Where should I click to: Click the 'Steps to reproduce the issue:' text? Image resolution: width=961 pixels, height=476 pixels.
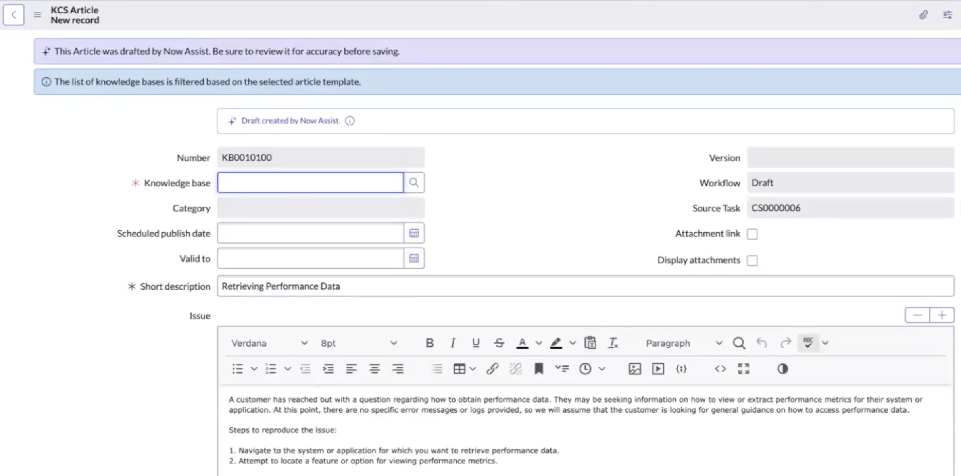[x=283, y=430]
